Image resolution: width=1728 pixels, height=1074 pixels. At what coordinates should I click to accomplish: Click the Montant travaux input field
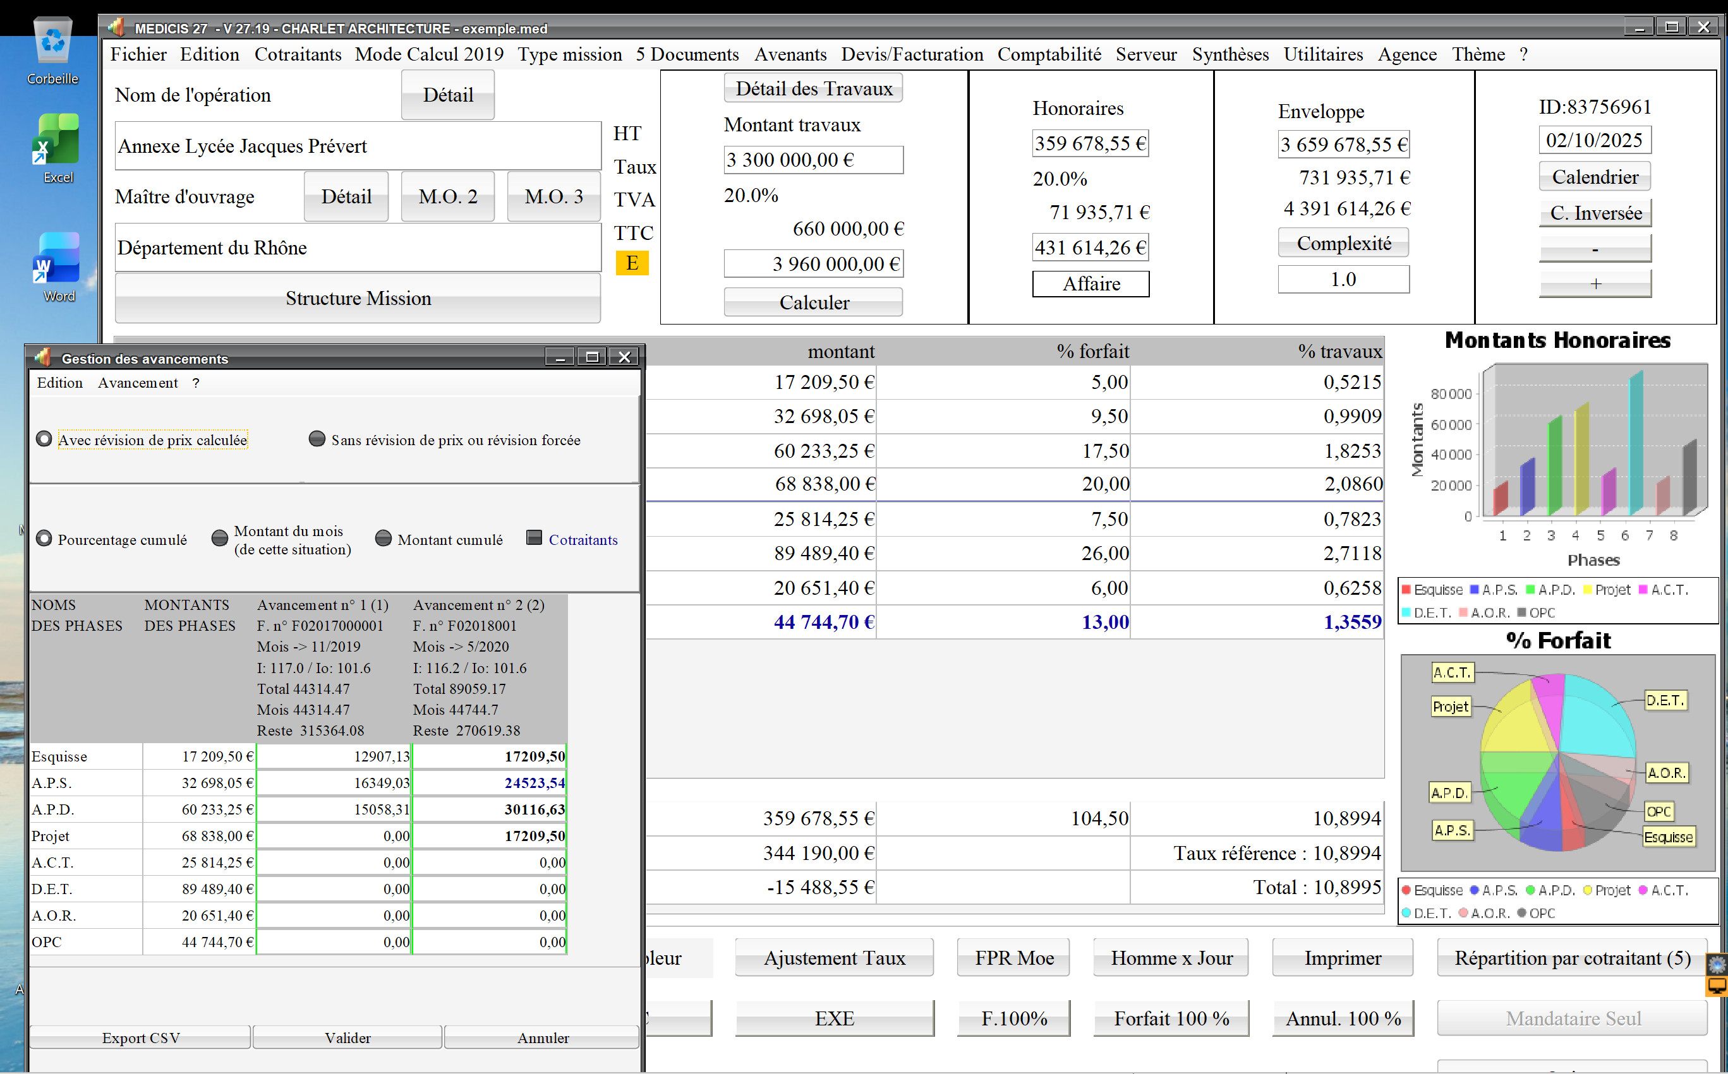(x=813, y=160)
